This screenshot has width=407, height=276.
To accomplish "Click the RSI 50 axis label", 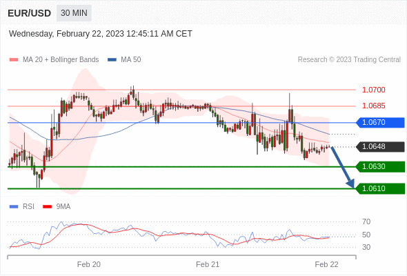I will click(x=366, y=235).
